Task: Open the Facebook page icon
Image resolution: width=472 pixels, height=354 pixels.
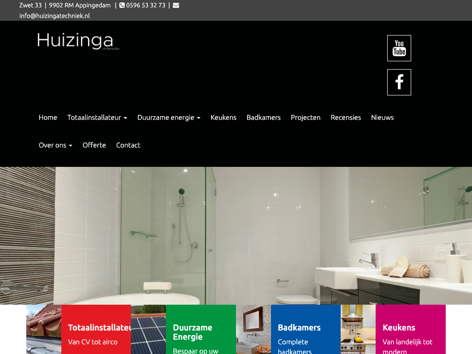Action: coord(399,82)
